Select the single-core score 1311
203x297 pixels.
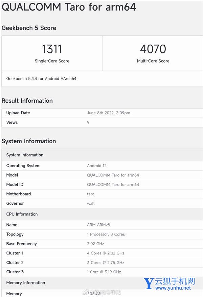[x=52, y=49]
